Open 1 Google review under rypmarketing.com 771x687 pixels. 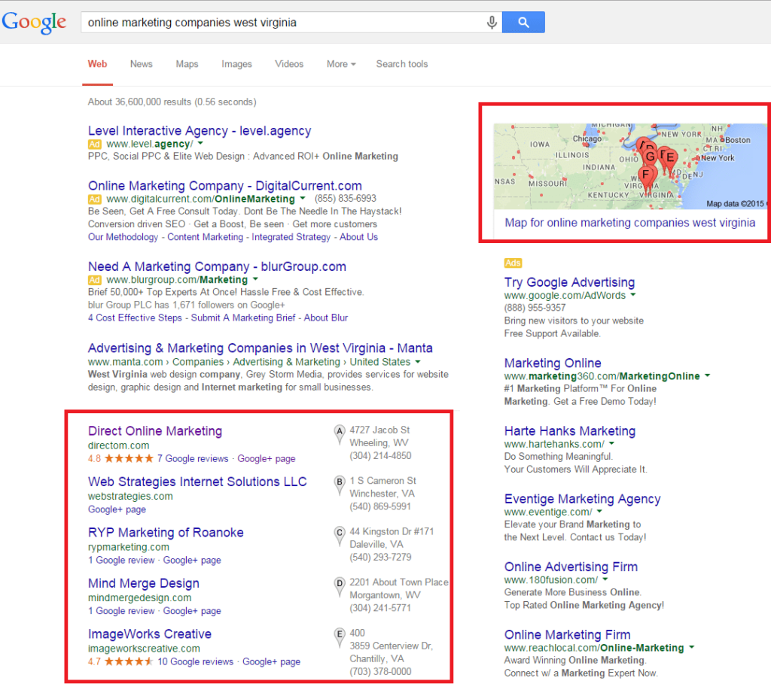pos(121,561)
